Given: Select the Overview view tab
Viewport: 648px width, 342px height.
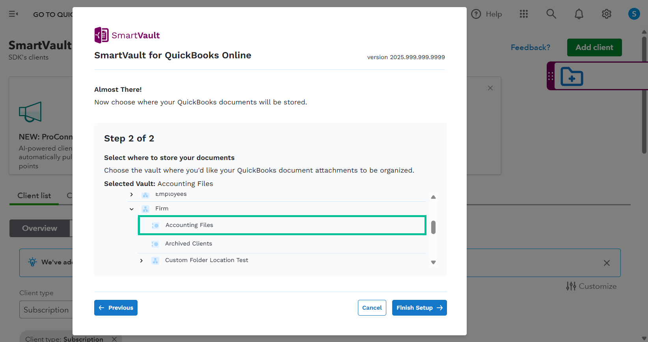Looking at the screenshot, I should pyautogui.click(x=39, y=228).
